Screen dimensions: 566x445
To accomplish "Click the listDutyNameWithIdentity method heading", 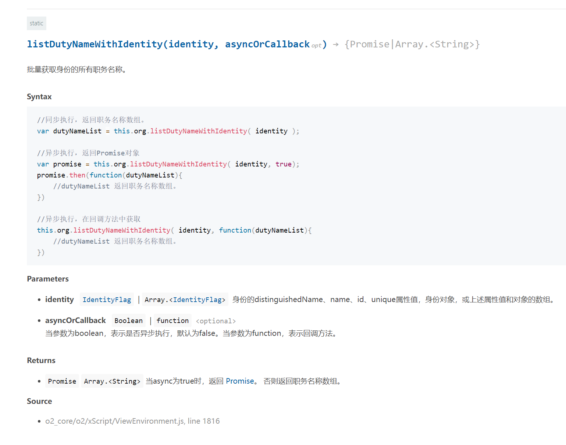I will coord(95,44).
